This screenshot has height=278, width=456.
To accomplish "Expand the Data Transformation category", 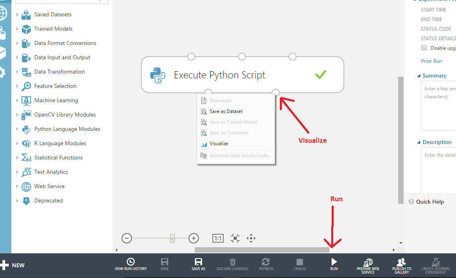I will [17, 72].
